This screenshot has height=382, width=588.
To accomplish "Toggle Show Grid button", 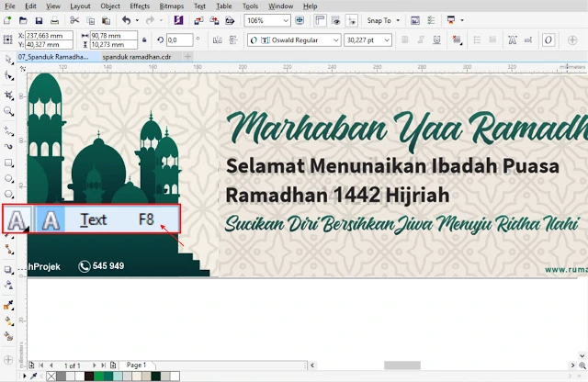I will (336, 20).
